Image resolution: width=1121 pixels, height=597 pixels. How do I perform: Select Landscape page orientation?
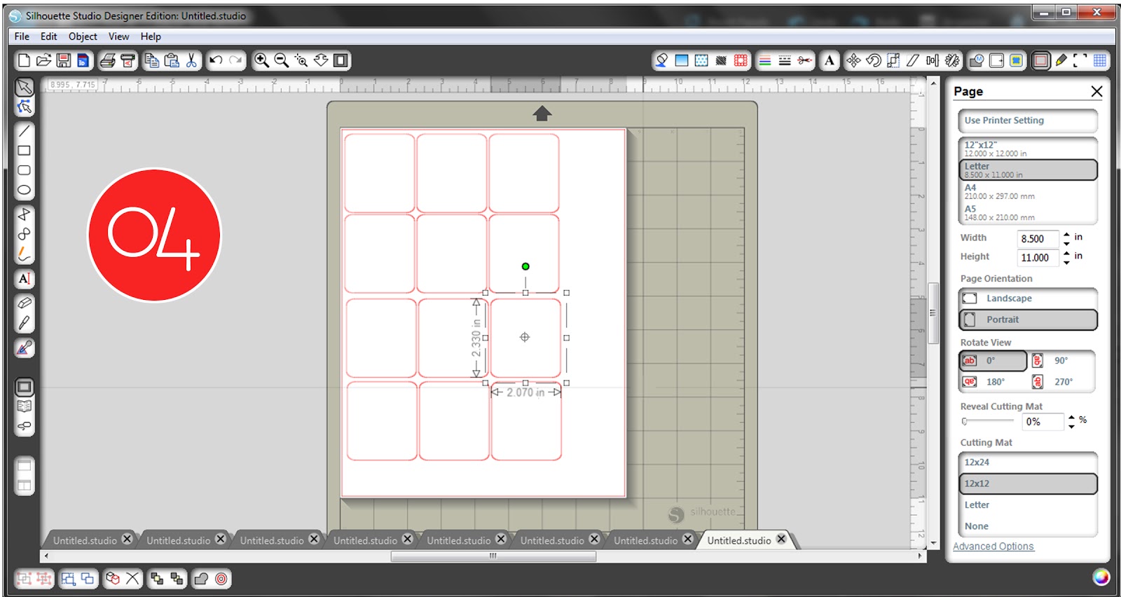[x=1028, y=298]
